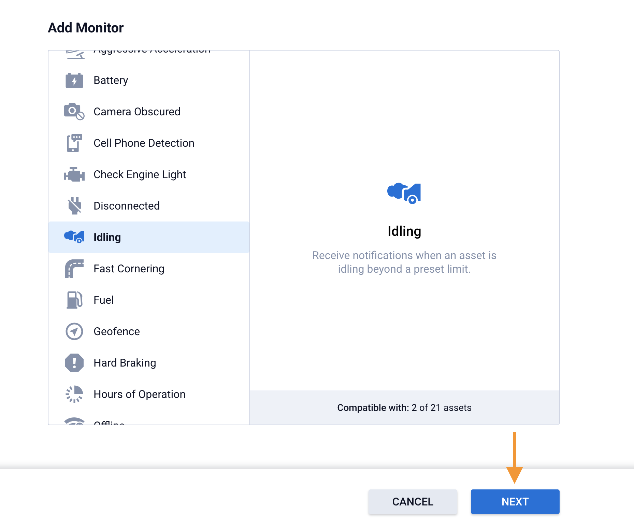Click the Geofence compass icon

point(74,331)
